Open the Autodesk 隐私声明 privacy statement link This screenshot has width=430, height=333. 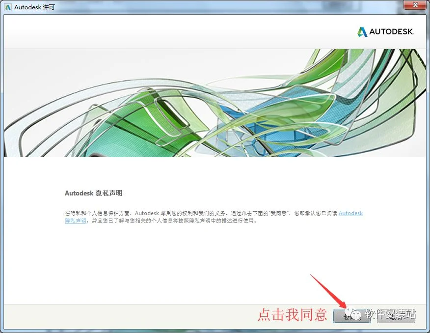351,214
